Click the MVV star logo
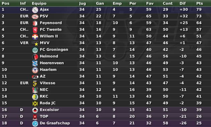211x127 pixels. (35, 43)
